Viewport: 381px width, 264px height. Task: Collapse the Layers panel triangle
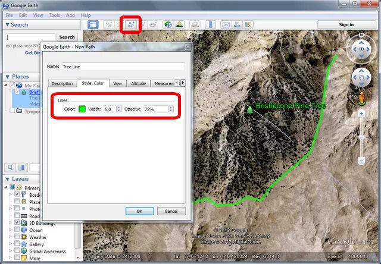(x=7, y=179)
